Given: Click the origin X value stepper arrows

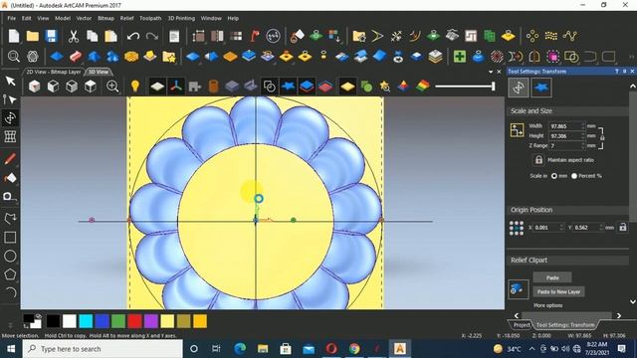Looking at the screenshot, I should (x=561, y=228).
